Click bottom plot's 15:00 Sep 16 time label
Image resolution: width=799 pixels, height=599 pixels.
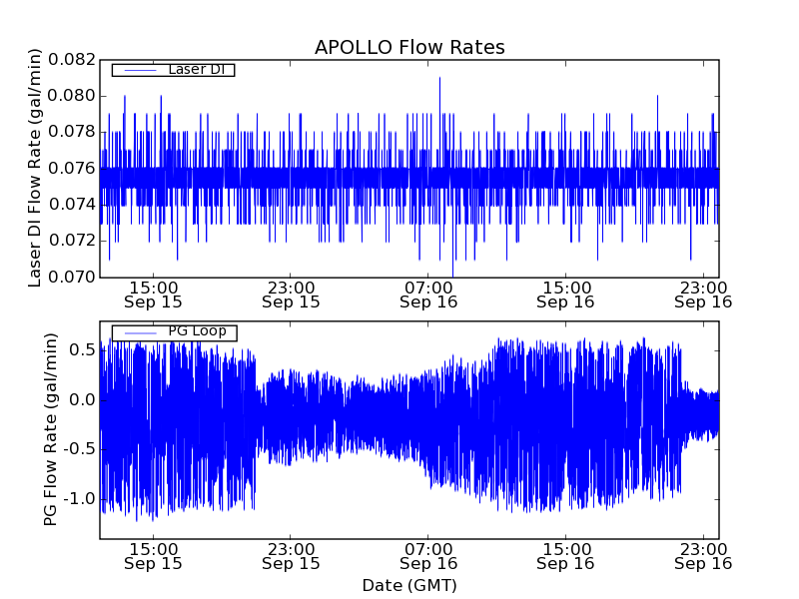click(566, 555)
